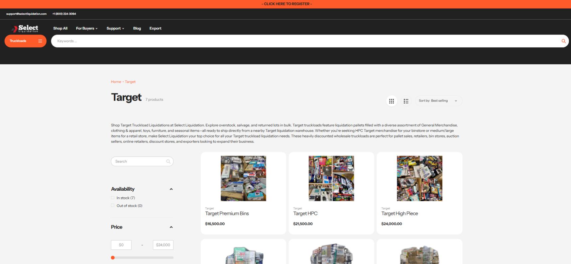The height and width of the screenshot is (264, 571).
Task: Switch to list view layout
Action: click(406, 101)
